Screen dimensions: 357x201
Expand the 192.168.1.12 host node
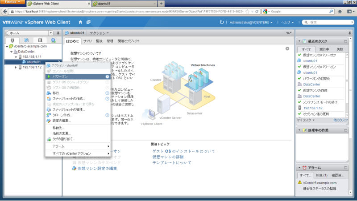pyautogui.click(x=16, y=68)
